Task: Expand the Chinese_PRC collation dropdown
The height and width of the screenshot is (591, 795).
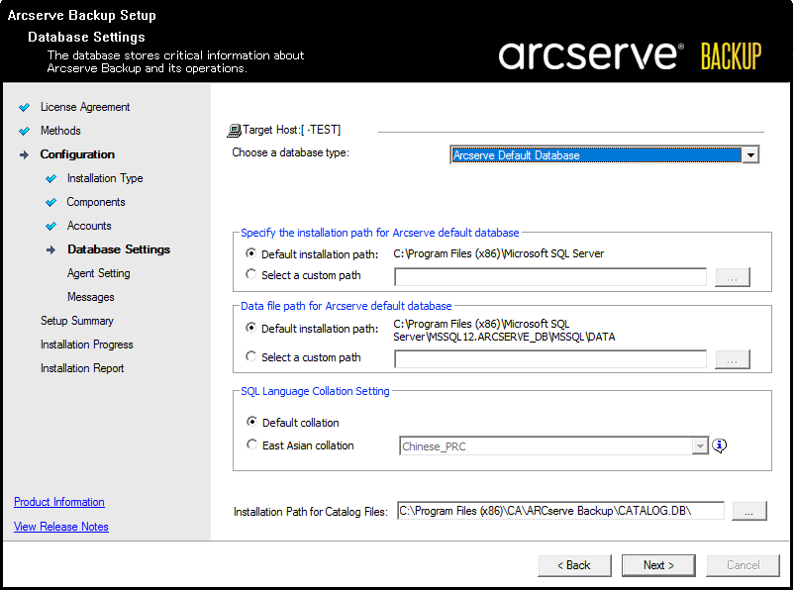Action: point(700,446)
